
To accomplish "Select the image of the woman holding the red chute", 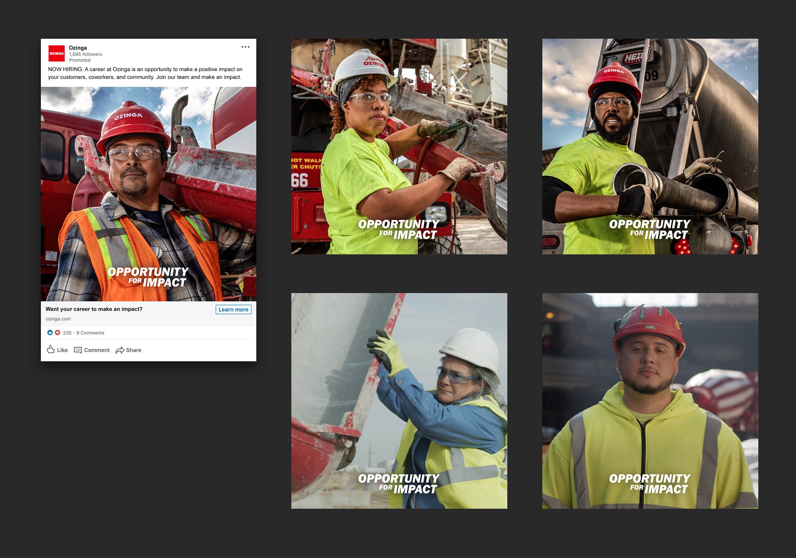I will pos(399,147).
